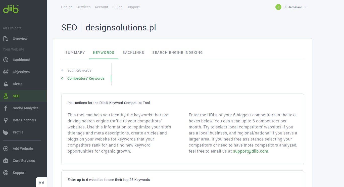344x187 pixels.
Task: Open the Support top menu item
Action: tap(133, 7)
